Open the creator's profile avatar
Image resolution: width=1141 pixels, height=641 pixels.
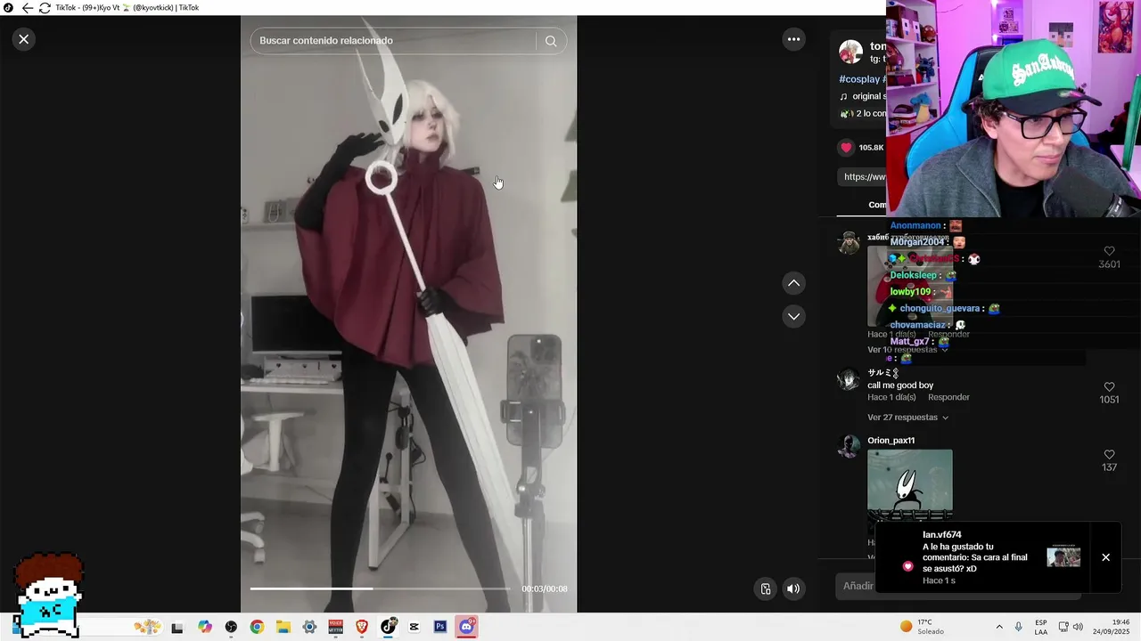point(850,52)
